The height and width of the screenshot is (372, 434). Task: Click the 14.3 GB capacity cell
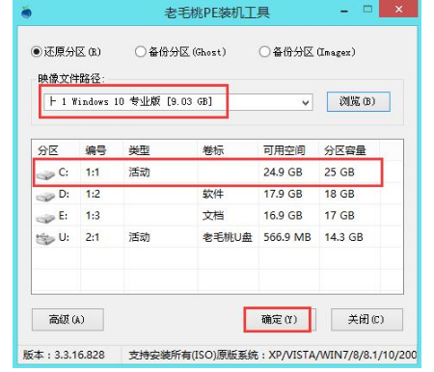[343, 237]
